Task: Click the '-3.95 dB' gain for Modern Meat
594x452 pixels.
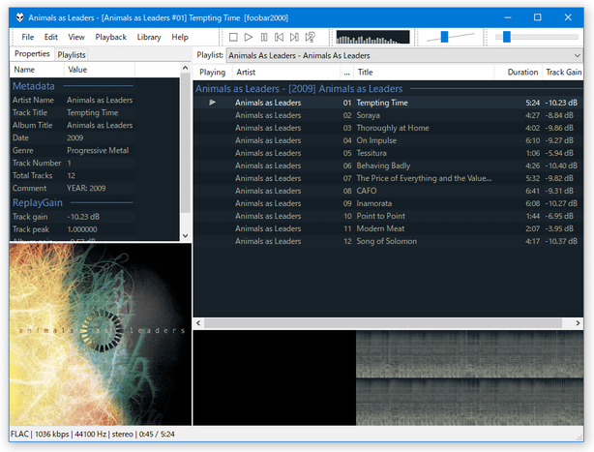Action: 559,228
